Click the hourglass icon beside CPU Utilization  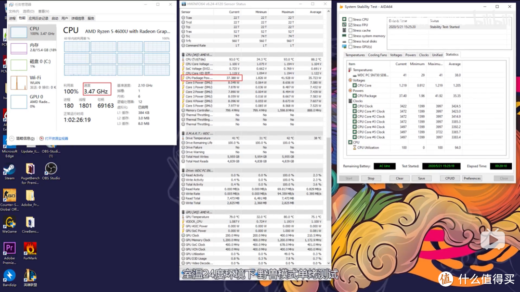pos(354,147)
